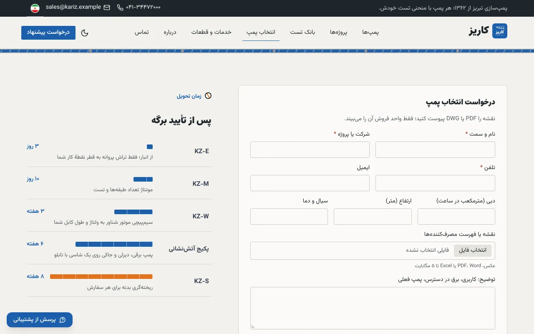The width and height of the screenshot is (534, 334).
Task: Click the انتخاب فایل file button
Action: click(x=473, y=250)
